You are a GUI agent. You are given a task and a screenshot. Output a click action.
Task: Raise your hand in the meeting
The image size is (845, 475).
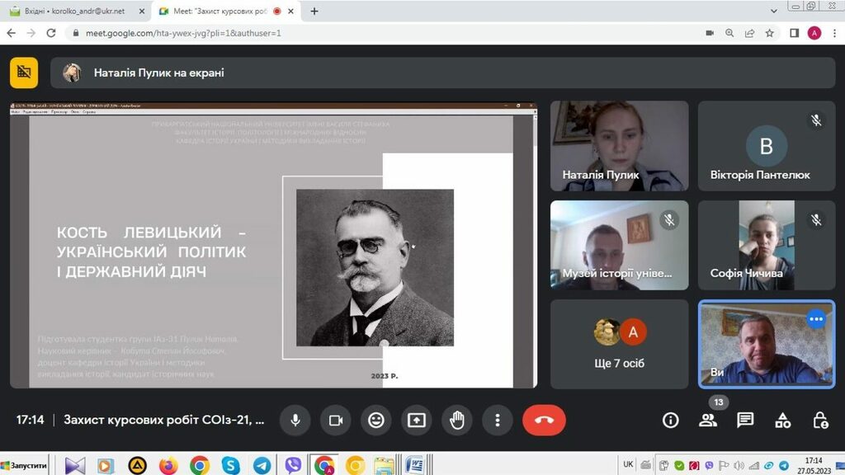pyautogui.click(x=456, y=421)
